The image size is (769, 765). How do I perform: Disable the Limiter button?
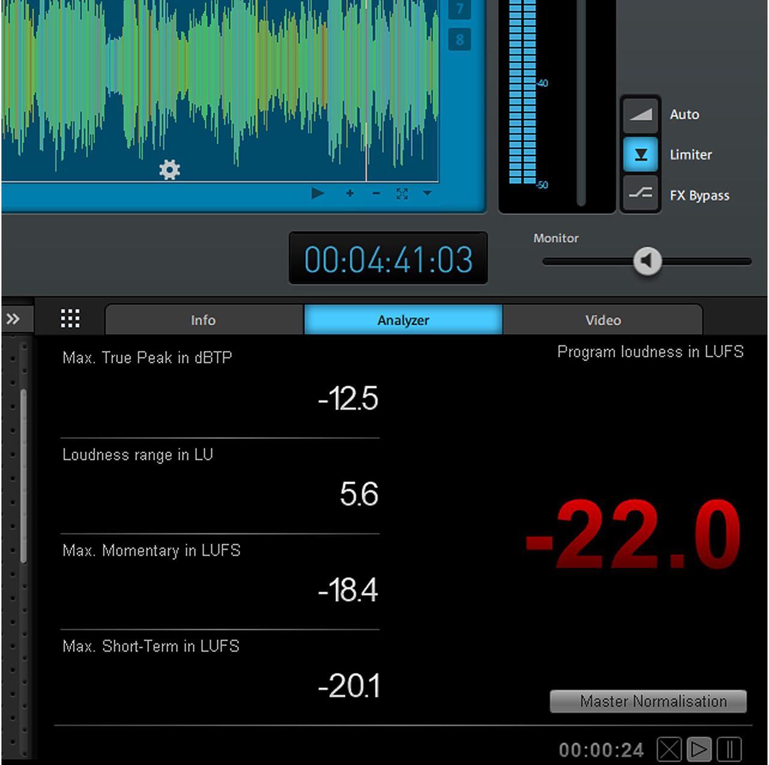[x=640, y=155]
